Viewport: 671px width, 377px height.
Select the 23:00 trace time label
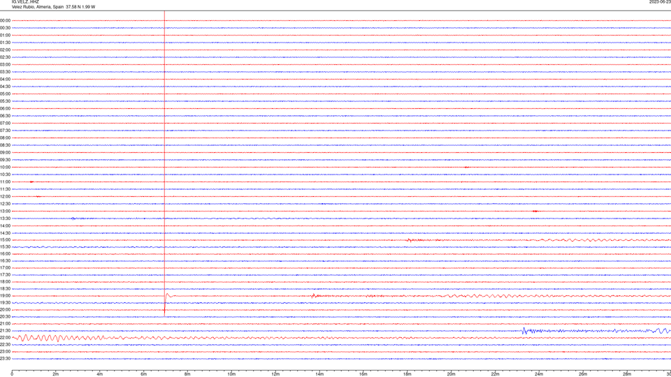coord(5,352)
